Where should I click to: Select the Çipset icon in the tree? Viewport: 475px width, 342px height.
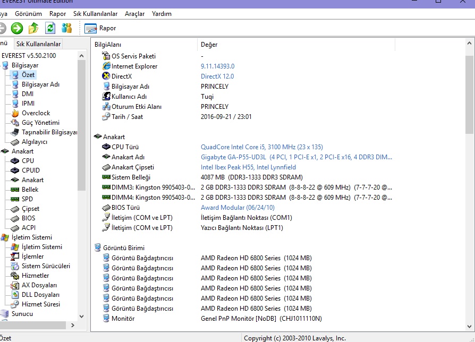[15, 209]
